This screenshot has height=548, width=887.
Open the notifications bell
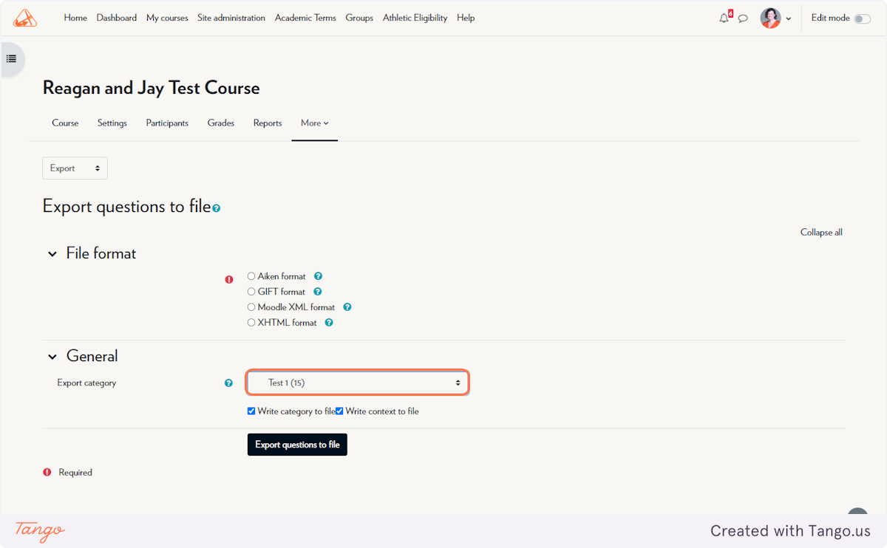tap(724, 18)
